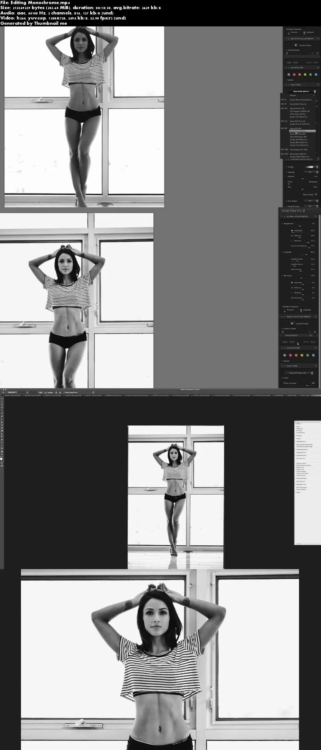Toggle Color Filter checkmark in open film-list panel
The image size is (321, 750).
click(288, 68)
